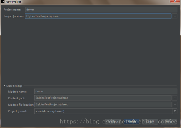Edit the Module name field
The width and height of the screenshot is (181, 128).
[106, 91]
